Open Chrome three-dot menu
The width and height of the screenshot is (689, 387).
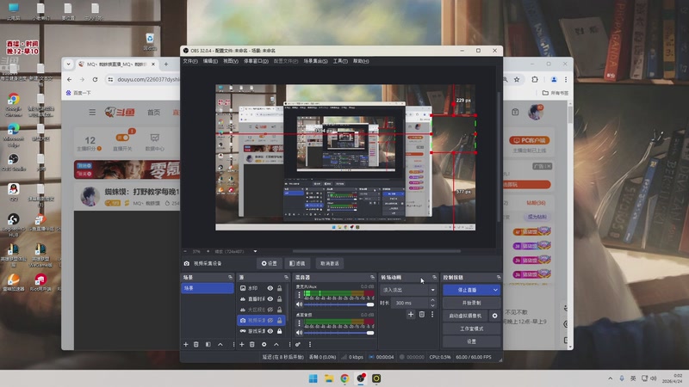pyautogui.click(x=566, y=79)
